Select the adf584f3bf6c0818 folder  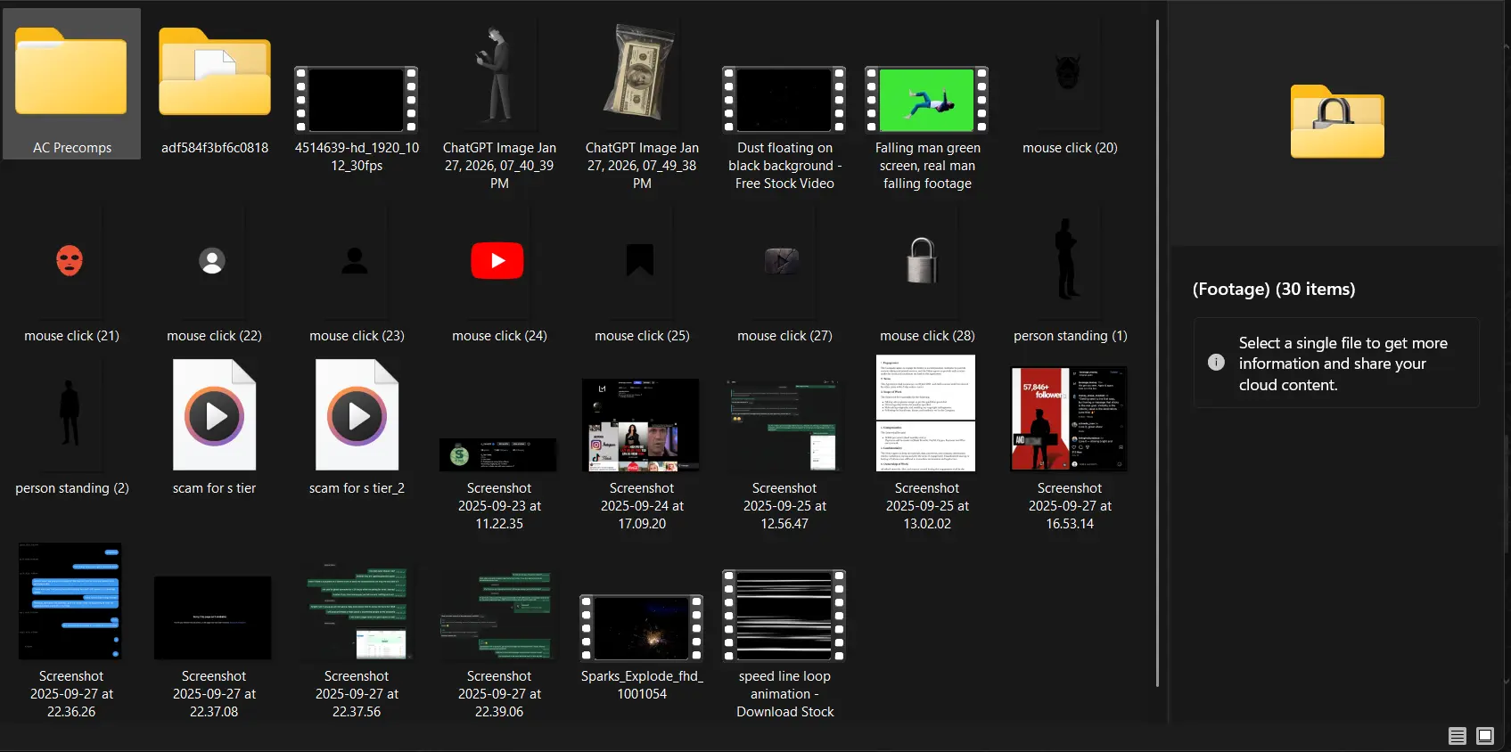[214, 76]
